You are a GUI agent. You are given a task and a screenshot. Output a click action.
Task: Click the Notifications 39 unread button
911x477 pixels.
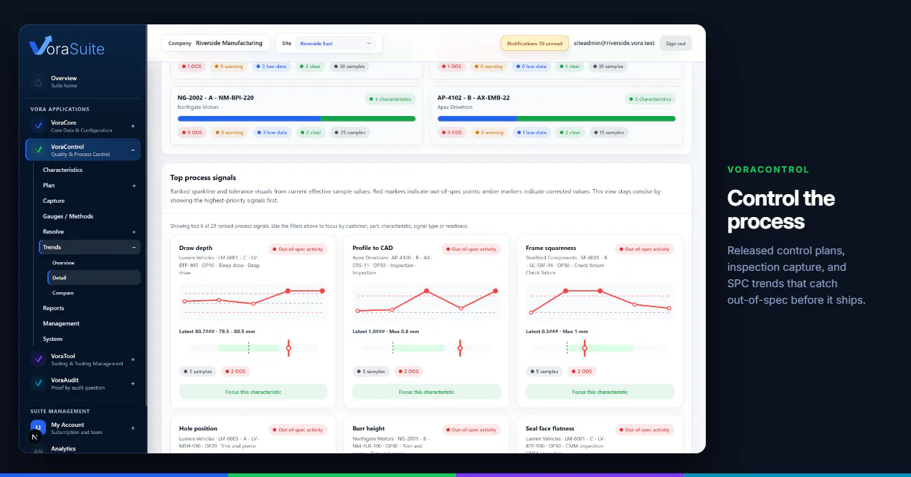pyautogui.click(x=534, y=44)
